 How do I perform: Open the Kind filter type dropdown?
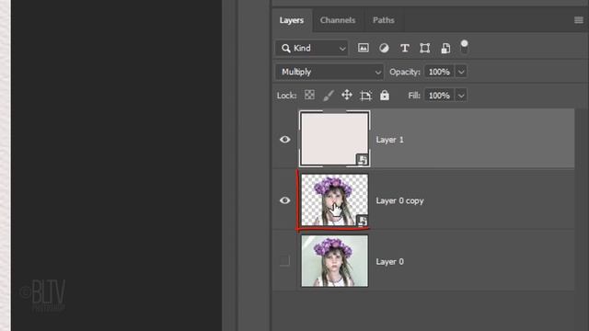tap(312, 48)
